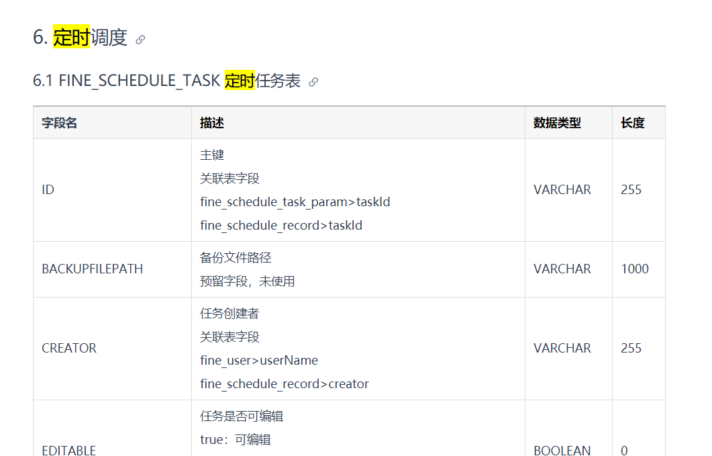
Task: Click the 描述 column header
Action: (212, 123)
